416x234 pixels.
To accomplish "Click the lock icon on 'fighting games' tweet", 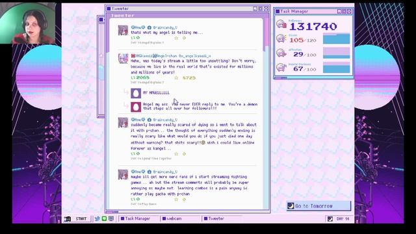I will pos(149,172).
